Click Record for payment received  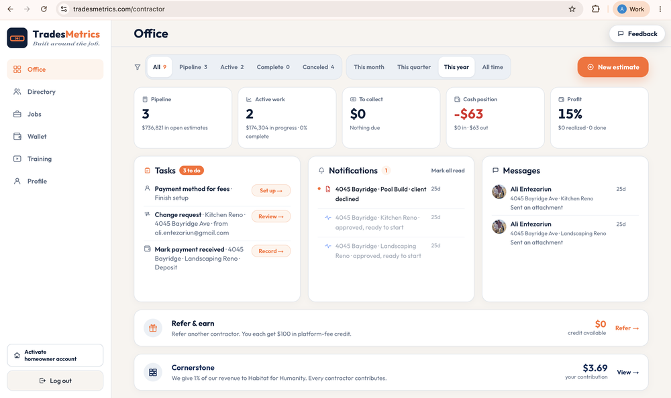coord(271,251)
